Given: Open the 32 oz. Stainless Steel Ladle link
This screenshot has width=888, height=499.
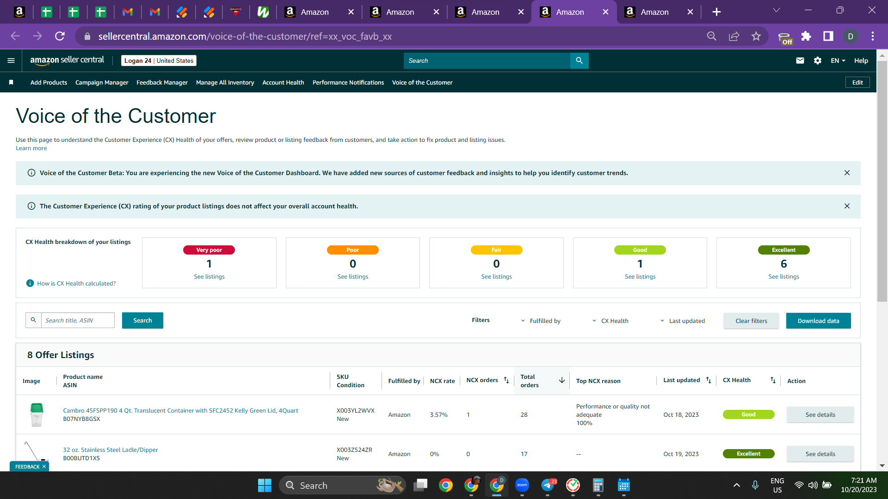Looking at the screenshot, I should 110,450.
